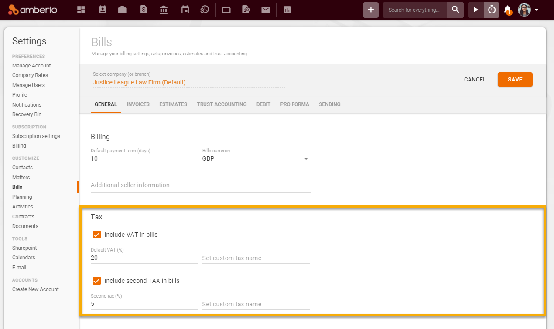Open Recovery Bin in Settings sidebar
Image resolution: width=554 pixels, height=329 pixels.
(27, 114)
